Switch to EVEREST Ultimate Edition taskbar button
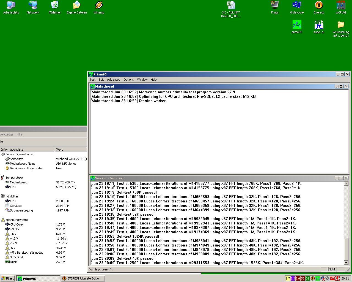 [82, 278]
